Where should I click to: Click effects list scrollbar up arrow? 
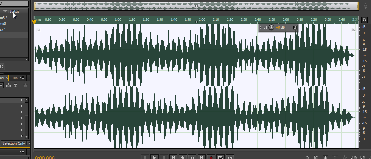pos(26,100)
